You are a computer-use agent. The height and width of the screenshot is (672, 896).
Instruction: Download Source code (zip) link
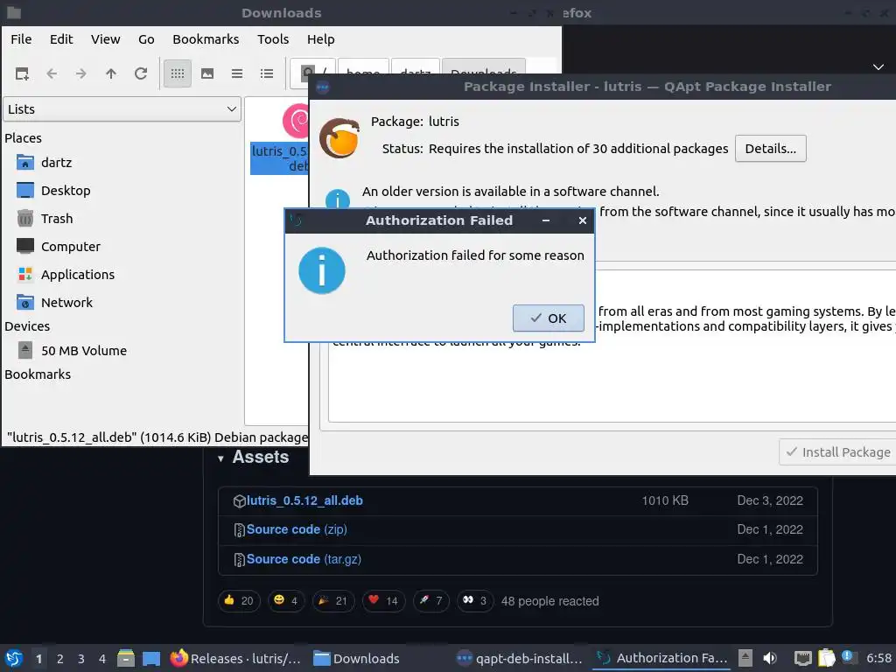pos(297,529)
